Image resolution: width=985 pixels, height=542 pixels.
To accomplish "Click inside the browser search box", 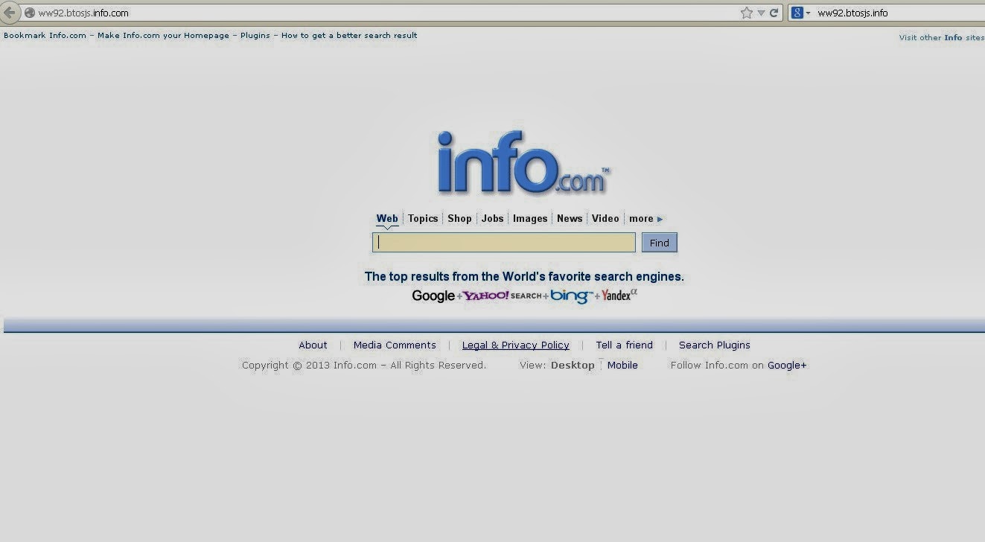I will 899,13.
